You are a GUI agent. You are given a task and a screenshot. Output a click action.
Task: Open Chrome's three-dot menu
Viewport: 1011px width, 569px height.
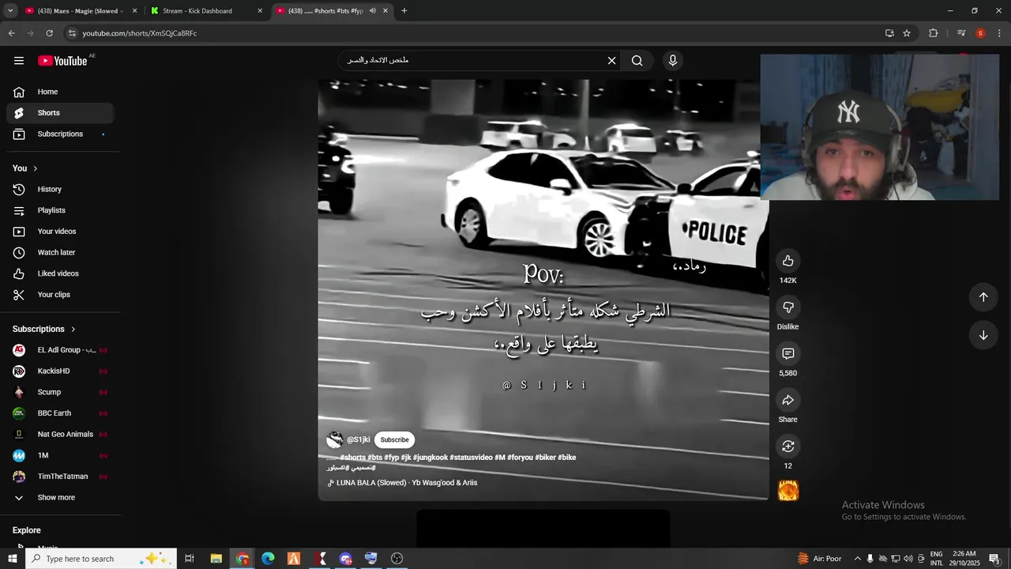1000,33
